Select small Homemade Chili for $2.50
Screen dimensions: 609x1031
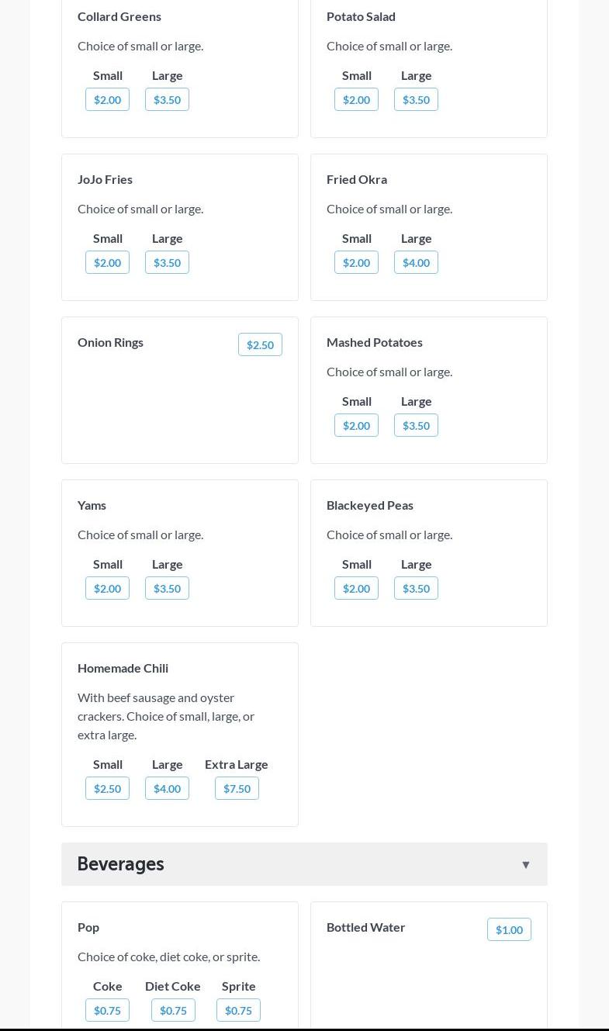pos(107,788)
